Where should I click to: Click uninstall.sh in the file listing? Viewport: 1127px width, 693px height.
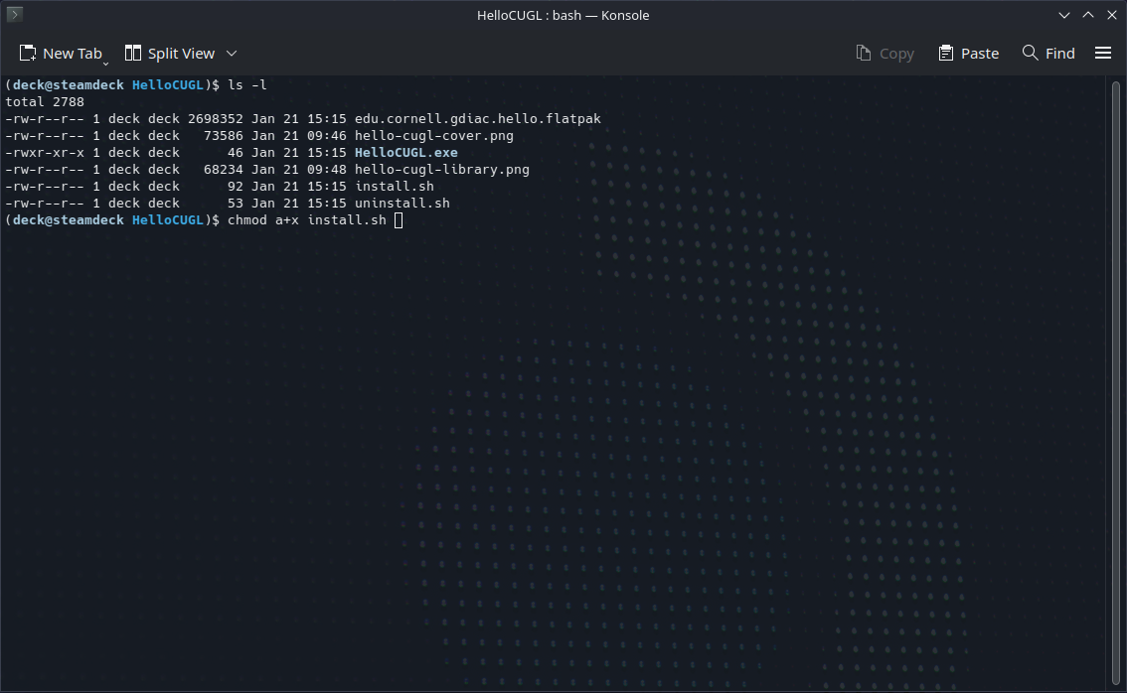402,204
